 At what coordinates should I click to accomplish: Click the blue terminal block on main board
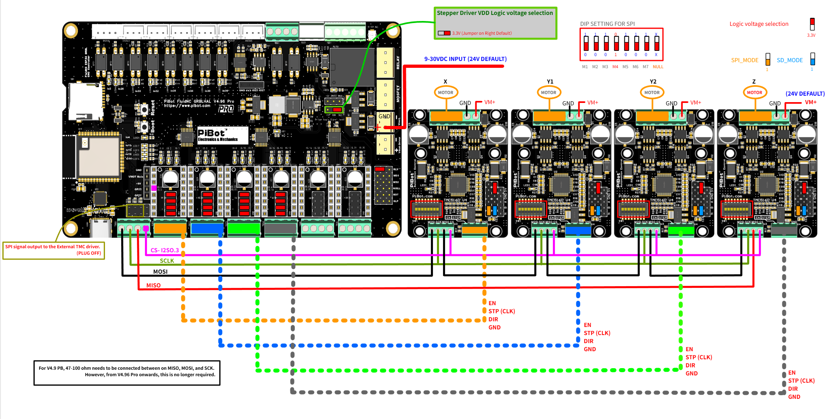point(207,228)
